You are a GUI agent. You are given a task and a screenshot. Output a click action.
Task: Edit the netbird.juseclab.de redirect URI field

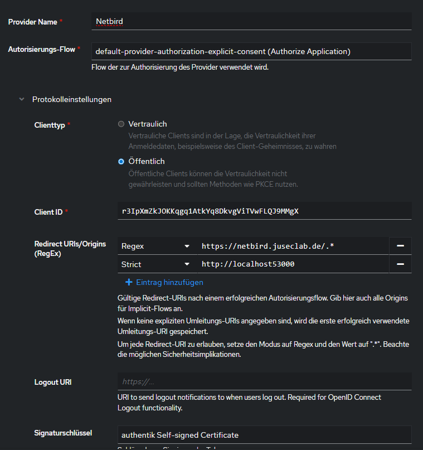[x=293, y=245]
